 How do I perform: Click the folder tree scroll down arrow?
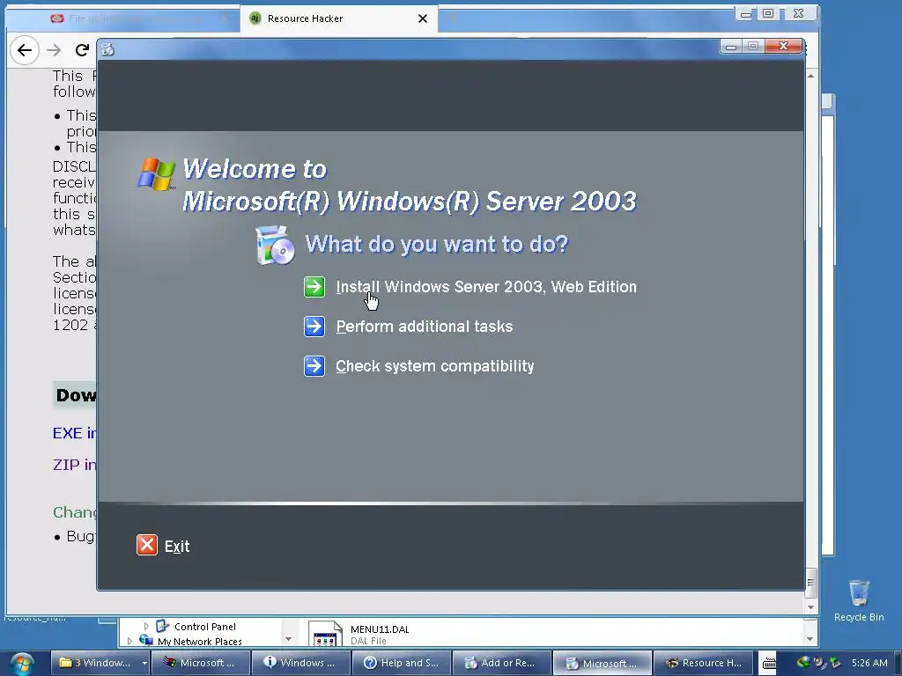tap(288, 639)
